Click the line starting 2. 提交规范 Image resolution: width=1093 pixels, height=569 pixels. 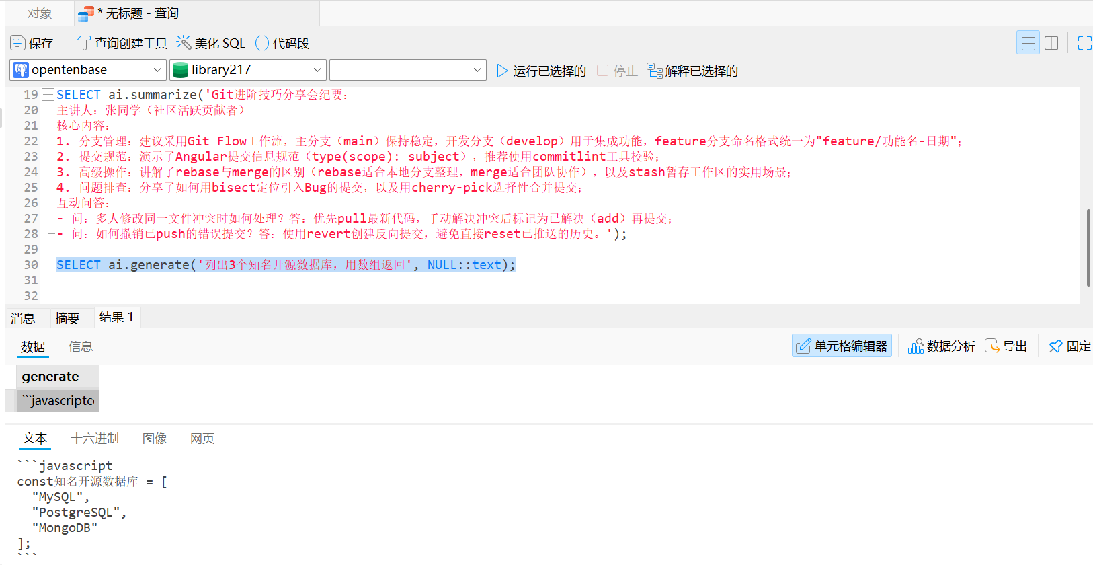pos(358,157)
